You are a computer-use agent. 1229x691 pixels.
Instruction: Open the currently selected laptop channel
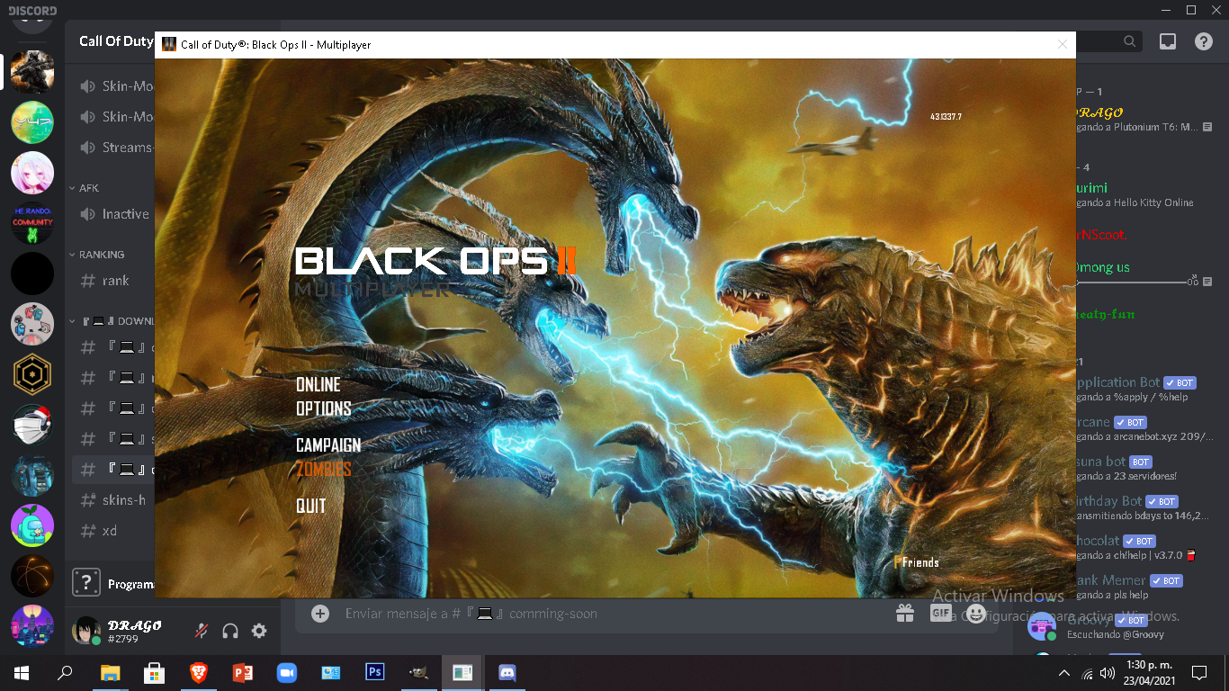tap(113, 470)
